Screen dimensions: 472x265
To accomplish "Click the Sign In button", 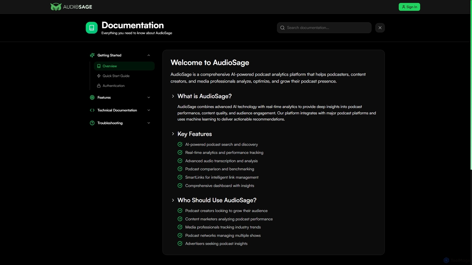I will 409,7.
